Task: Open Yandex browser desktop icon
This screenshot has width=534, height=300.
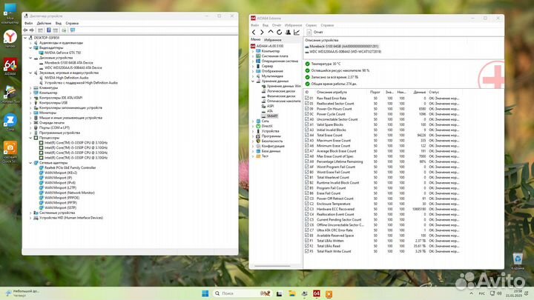Action: (10, 39)
